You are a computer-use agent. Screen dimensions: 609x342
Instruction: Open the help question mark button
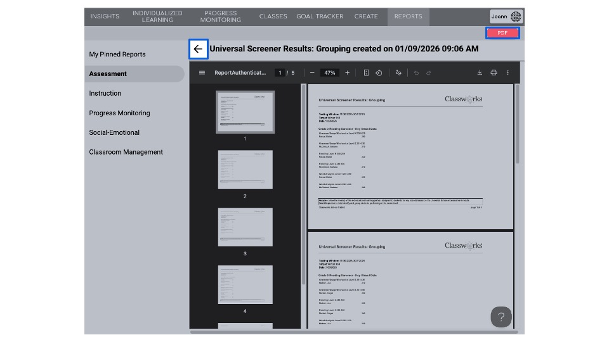pos(501,317)
